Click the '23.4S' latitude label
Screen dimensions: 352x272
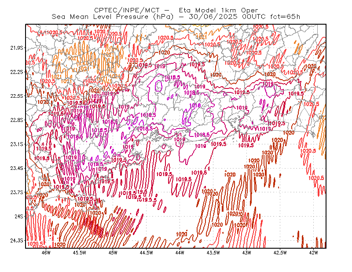17,168
